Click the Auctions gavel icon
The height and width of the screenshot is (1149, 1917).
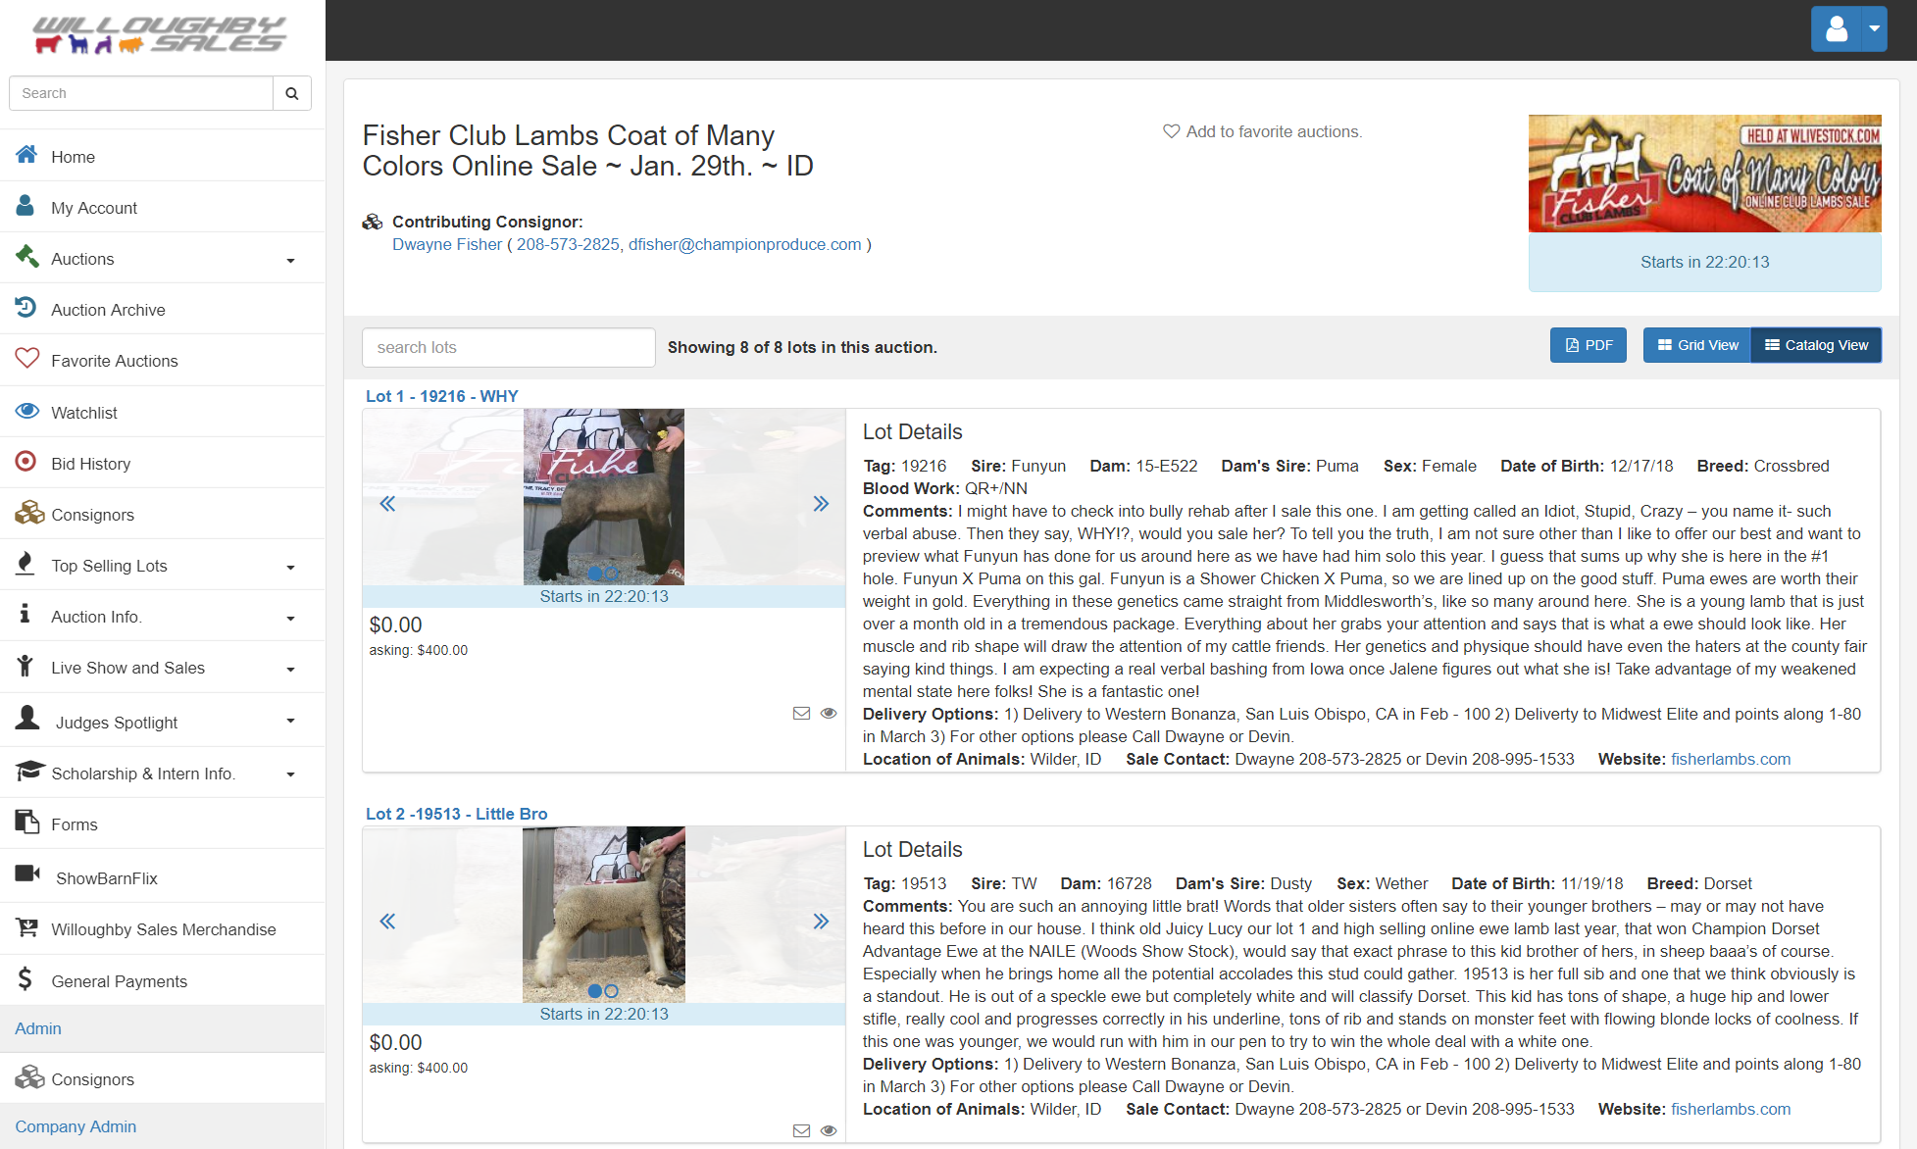point(26,257)
